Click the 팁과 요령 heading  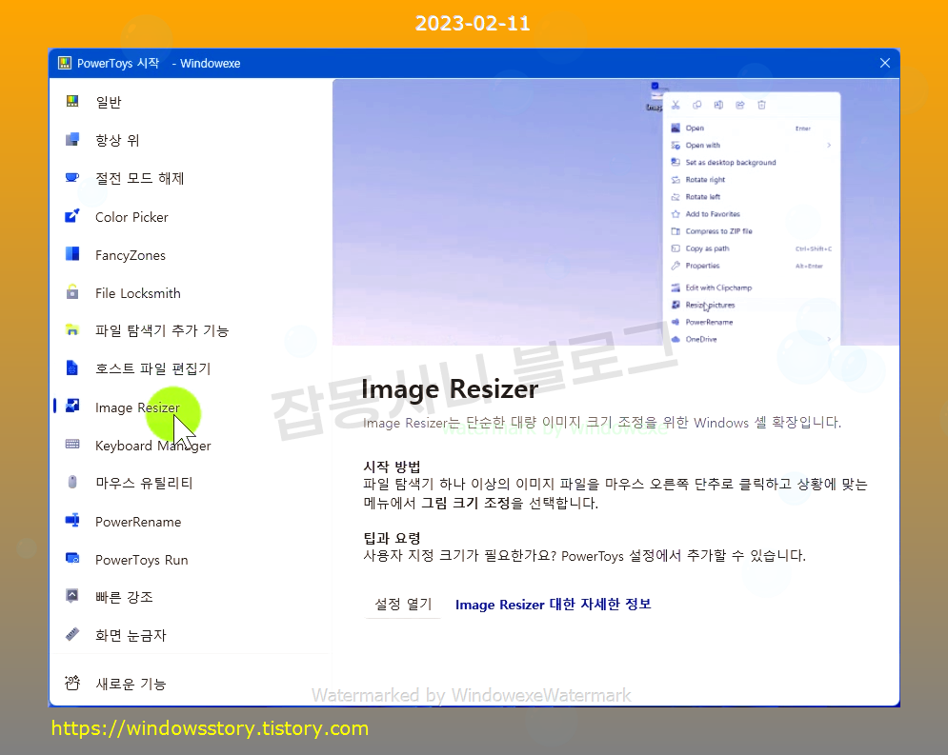coord(392,538)
